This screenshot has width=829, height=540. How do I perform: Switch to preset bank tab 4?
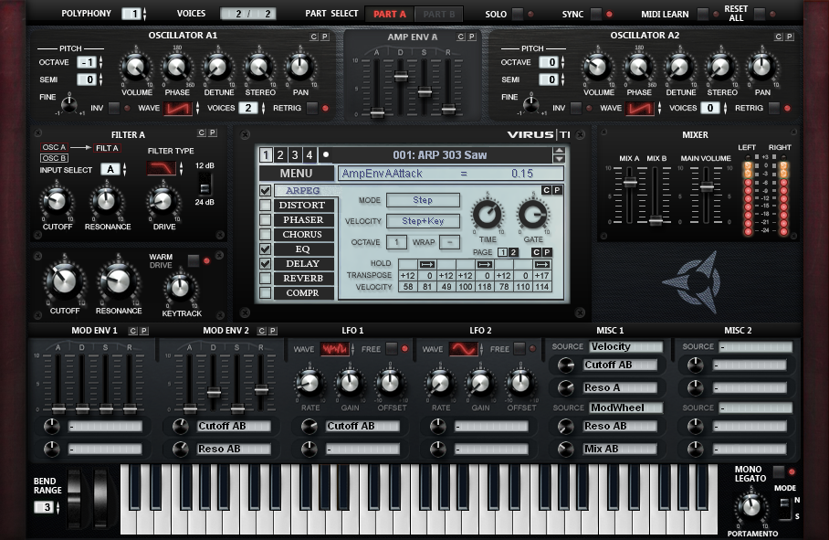(310, 155)
